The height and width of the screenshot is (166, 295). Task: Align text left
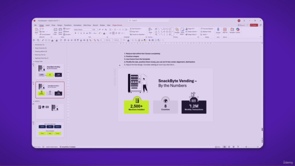pyautogui.click(x=110, y=33)
